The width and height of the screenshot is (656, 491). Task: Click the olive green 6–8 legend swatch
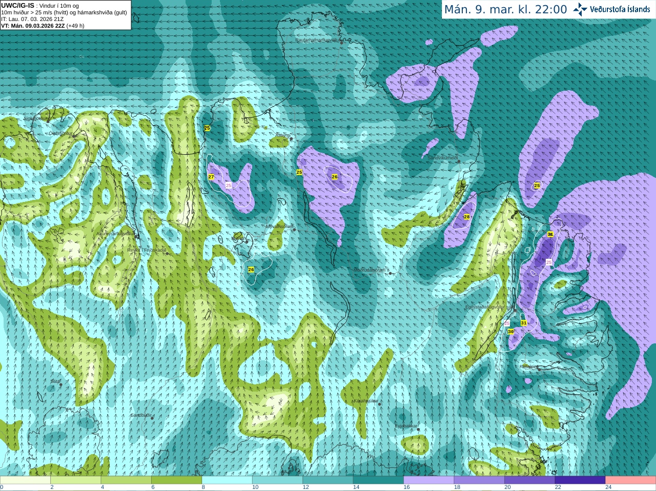pos(177,480)
